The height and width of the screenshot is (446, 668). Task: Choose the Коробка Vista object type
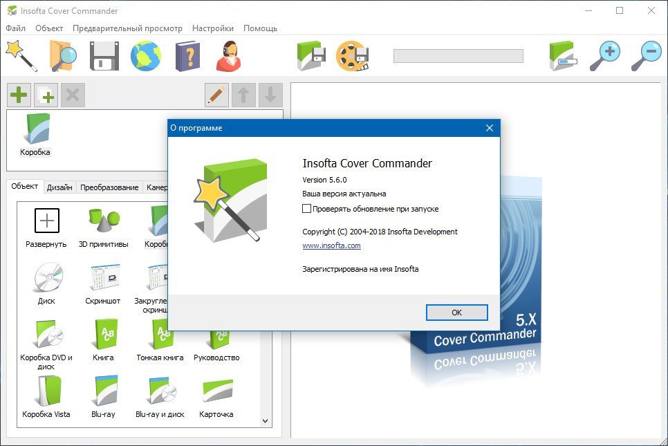46,397
